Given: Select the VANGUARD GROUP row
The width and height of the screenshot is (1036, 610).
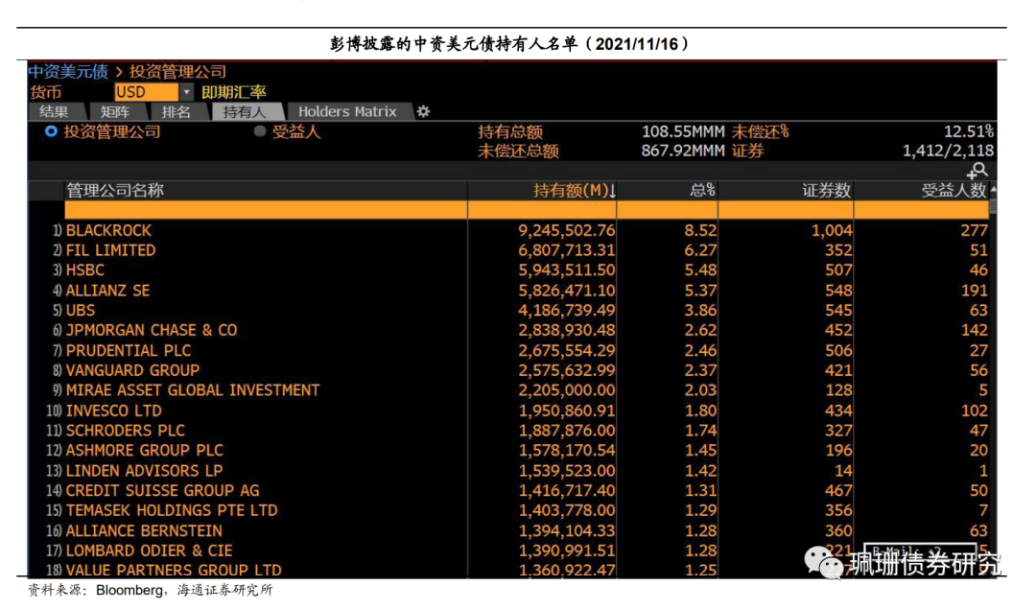Looking at the screenshot, I should coord(508,370).
